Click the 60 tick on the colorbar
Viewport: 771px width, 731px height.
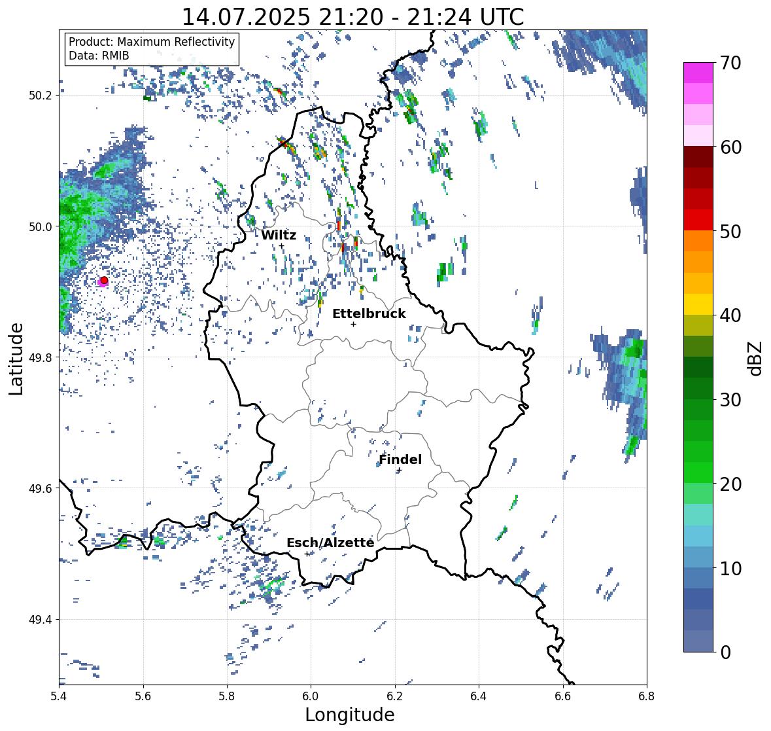(730, 147)
